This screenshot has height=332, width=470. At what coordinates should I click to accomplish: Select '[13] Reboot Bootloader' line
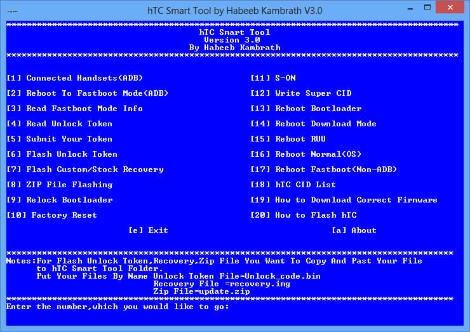tap(306, 109)
